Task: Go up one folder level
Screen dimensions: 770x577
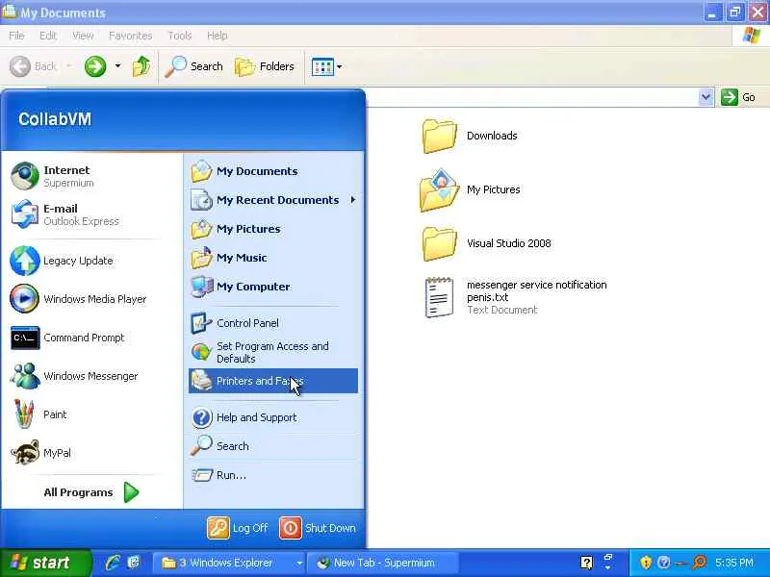Action: [141, 66]
